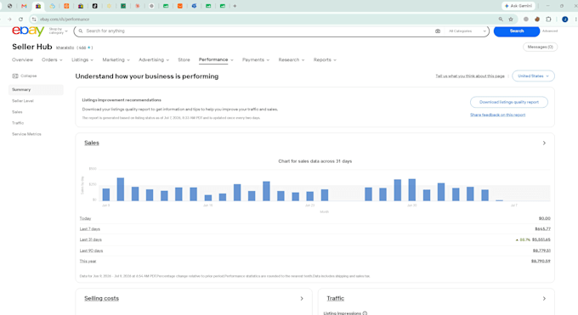
Task: Expand the Orders menu
Action: click(52, 59)
